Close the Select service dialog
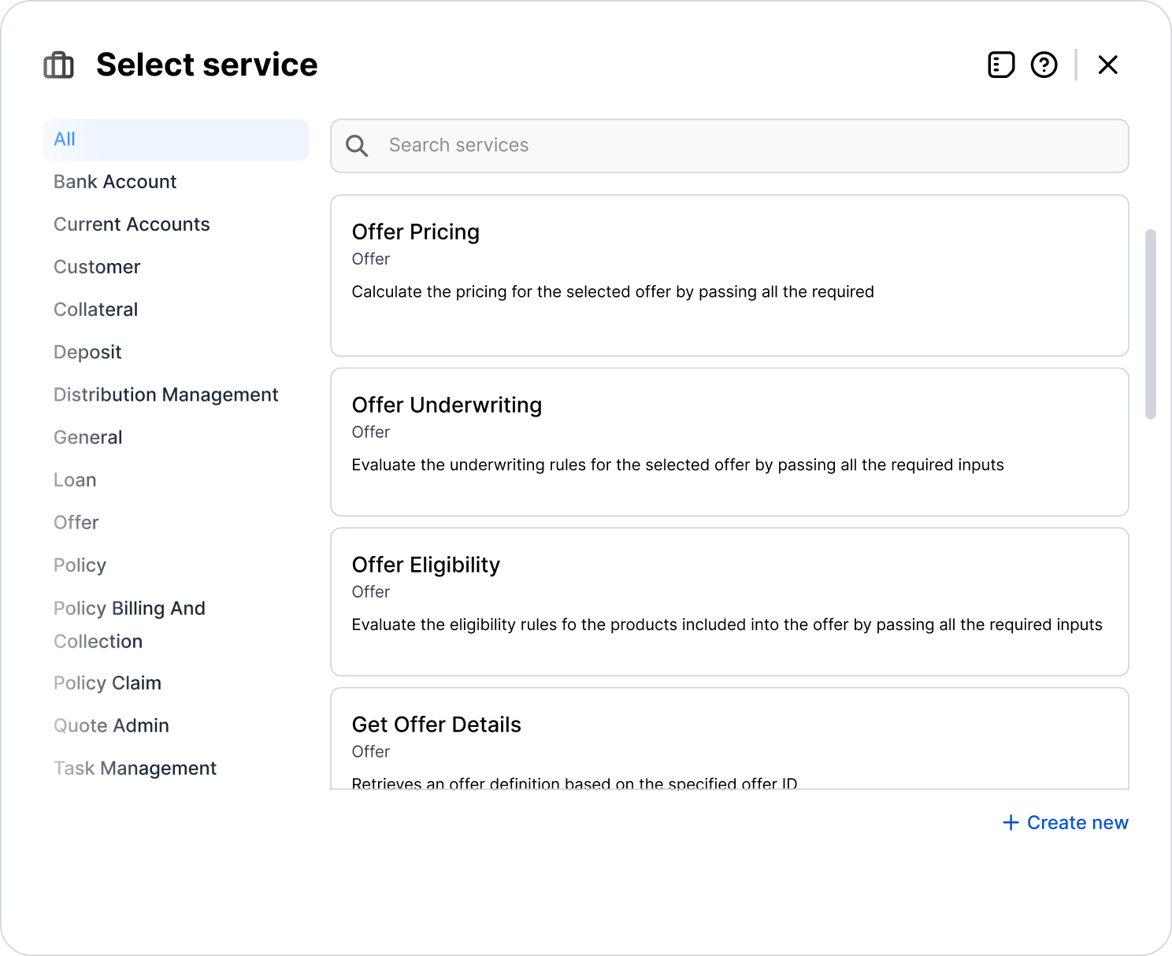1172x956 pixels. pos(1107,65)
